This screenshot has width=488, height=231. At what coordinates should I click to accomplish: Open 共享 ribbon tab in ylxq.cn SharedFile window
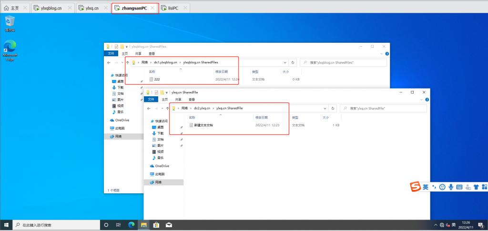[x=178, y=100]
